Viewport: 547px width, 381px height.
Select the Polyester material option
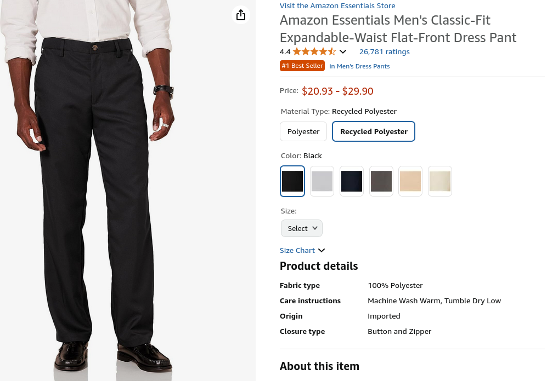pos(303,131)
